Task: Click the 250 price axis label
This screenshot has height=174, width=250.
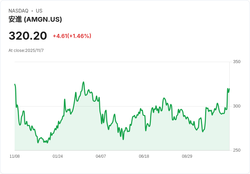Action: (237, 150)
